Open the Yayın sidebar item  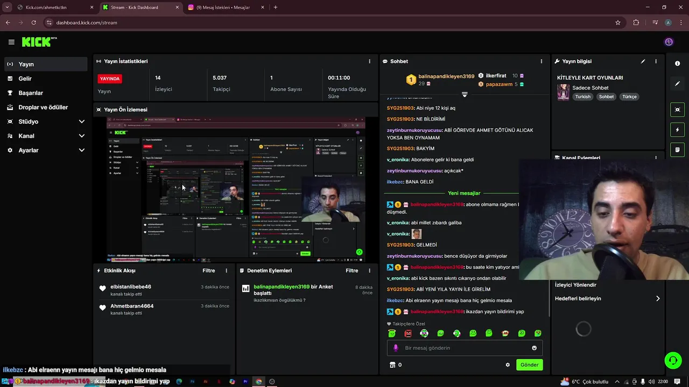(x=45, y=64)
